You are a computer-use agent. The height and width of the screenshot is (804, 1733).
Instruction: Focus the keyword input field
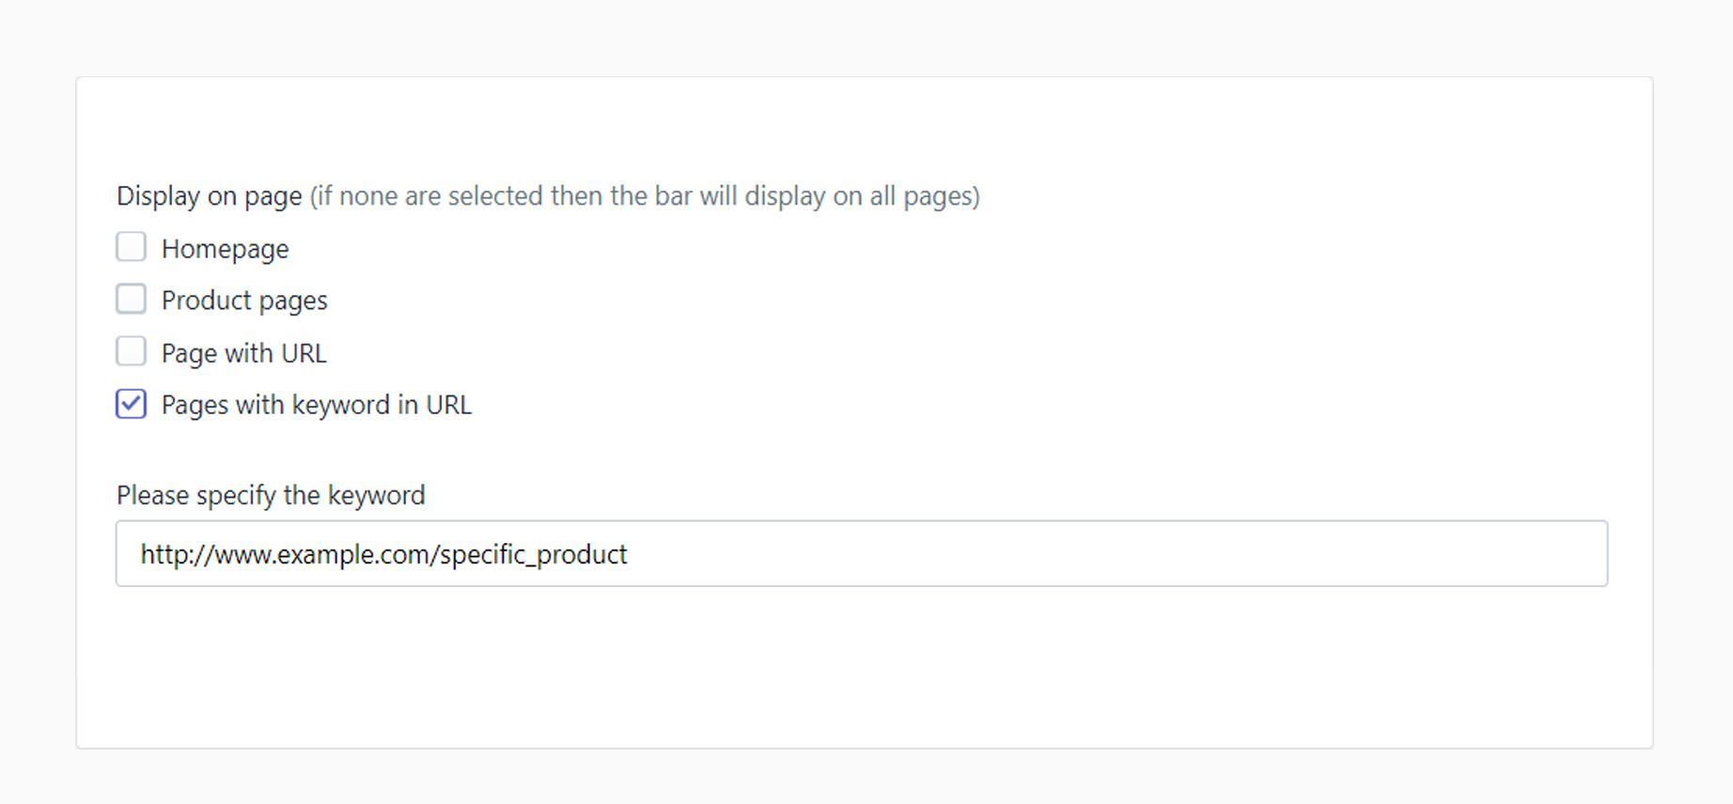(861, 554)
